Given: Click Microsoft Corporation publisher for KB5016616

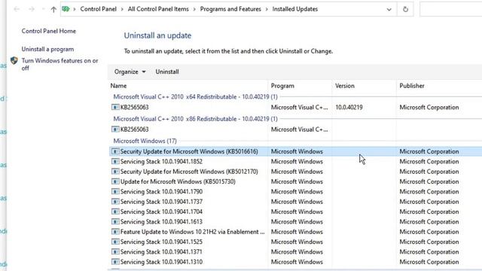Looking at the screenshot, I should (429, 151).
